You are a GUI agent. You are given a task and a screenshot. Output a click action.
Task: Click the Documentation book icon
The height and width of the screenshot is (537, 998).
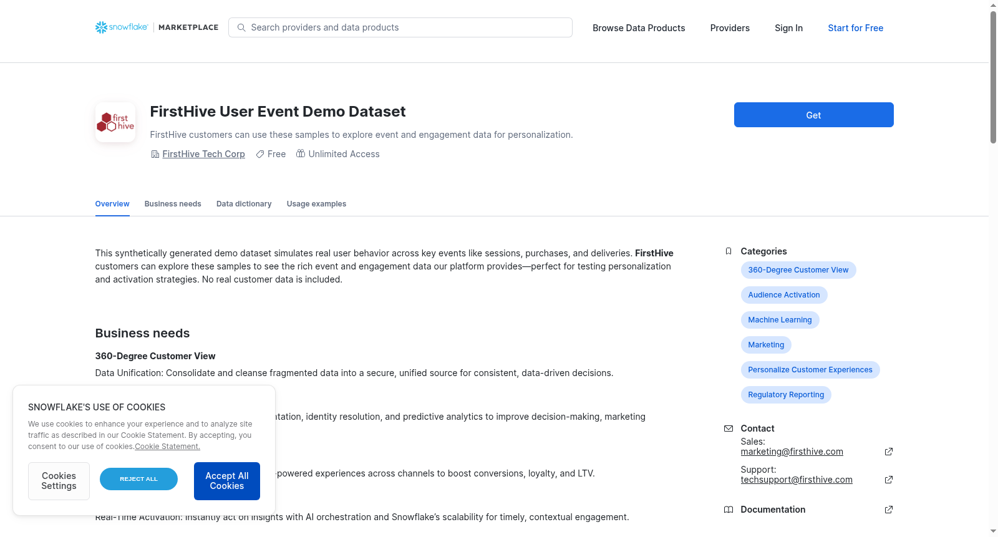[x=728, y=510]
